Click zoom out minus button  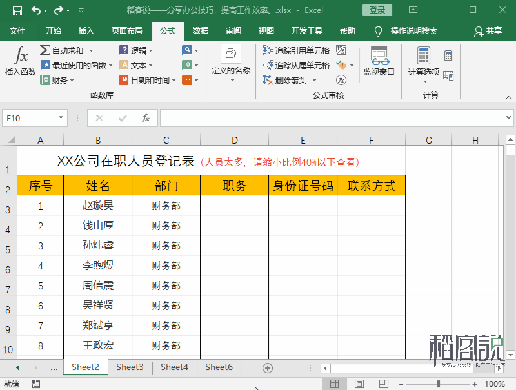401,384
